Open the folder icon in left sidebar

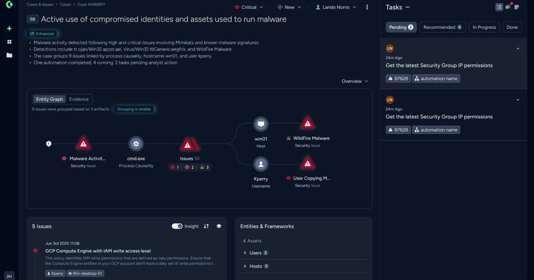tap(9, 55)
